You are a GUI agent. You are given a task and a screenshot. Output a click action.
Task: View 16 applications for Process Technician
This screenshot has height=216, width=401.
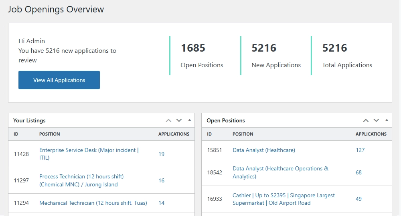coord(161,180)
